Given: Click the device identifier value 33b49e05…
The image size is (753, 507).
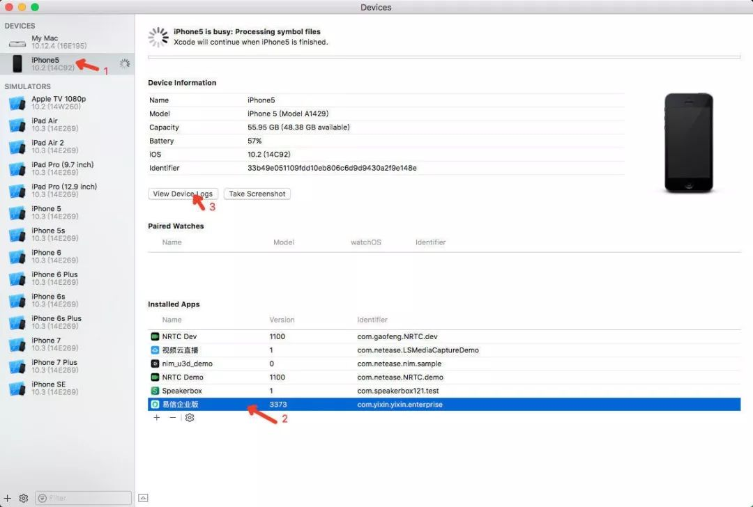Looking at the screenshot, I should [332, 168].
